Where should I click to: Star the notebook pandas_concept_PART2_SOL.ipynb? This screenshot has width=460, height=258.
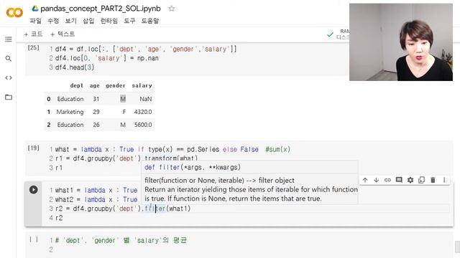(x=172, y=9)
